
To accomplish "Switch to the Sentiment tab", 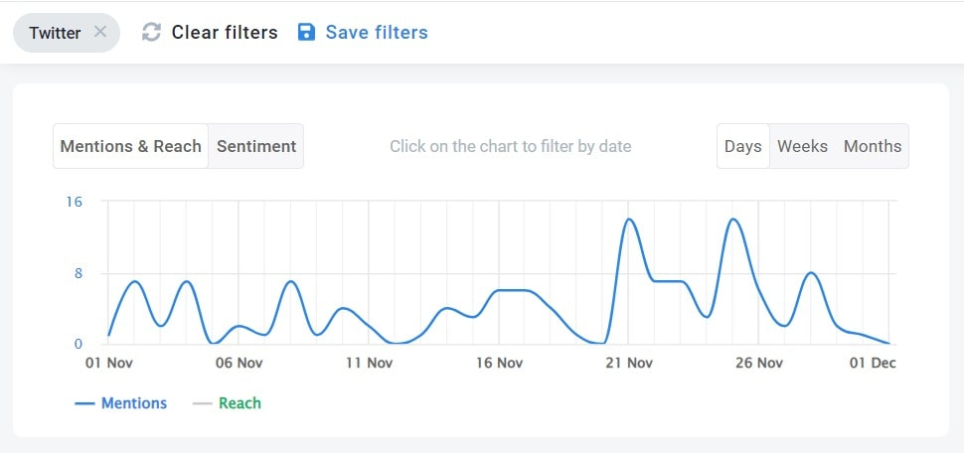I will point(256,146).
